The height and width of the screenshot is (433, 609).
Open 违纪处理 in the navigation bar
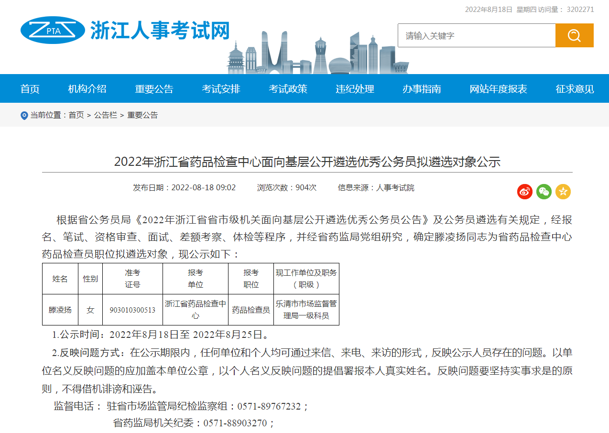pyautogui.click(x=355, y=89)
